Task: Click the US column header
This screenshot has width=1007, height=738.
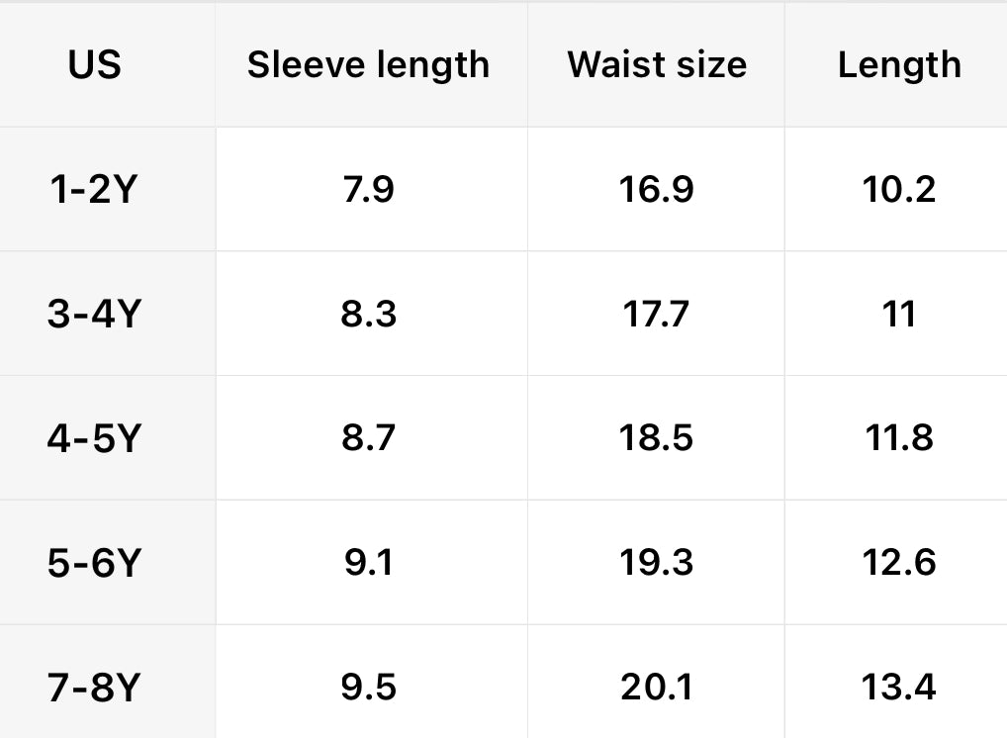Action: tap(95, 65)
